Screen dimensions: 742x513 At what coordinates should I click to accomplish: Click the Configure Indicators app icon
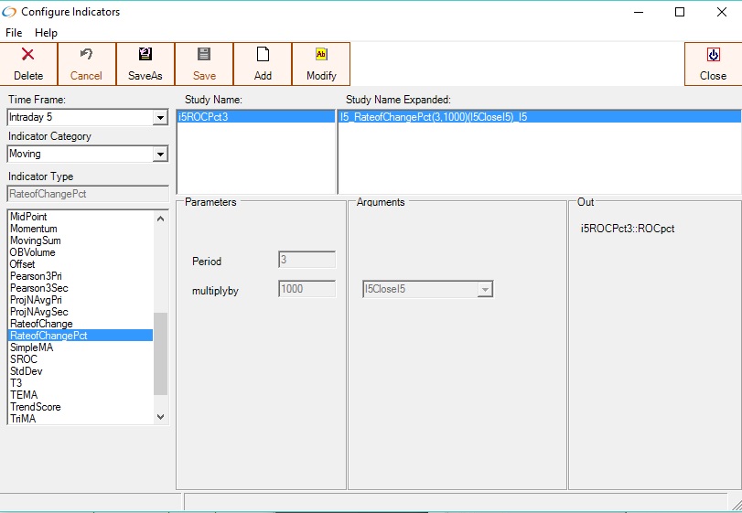[x=10, y=12]
